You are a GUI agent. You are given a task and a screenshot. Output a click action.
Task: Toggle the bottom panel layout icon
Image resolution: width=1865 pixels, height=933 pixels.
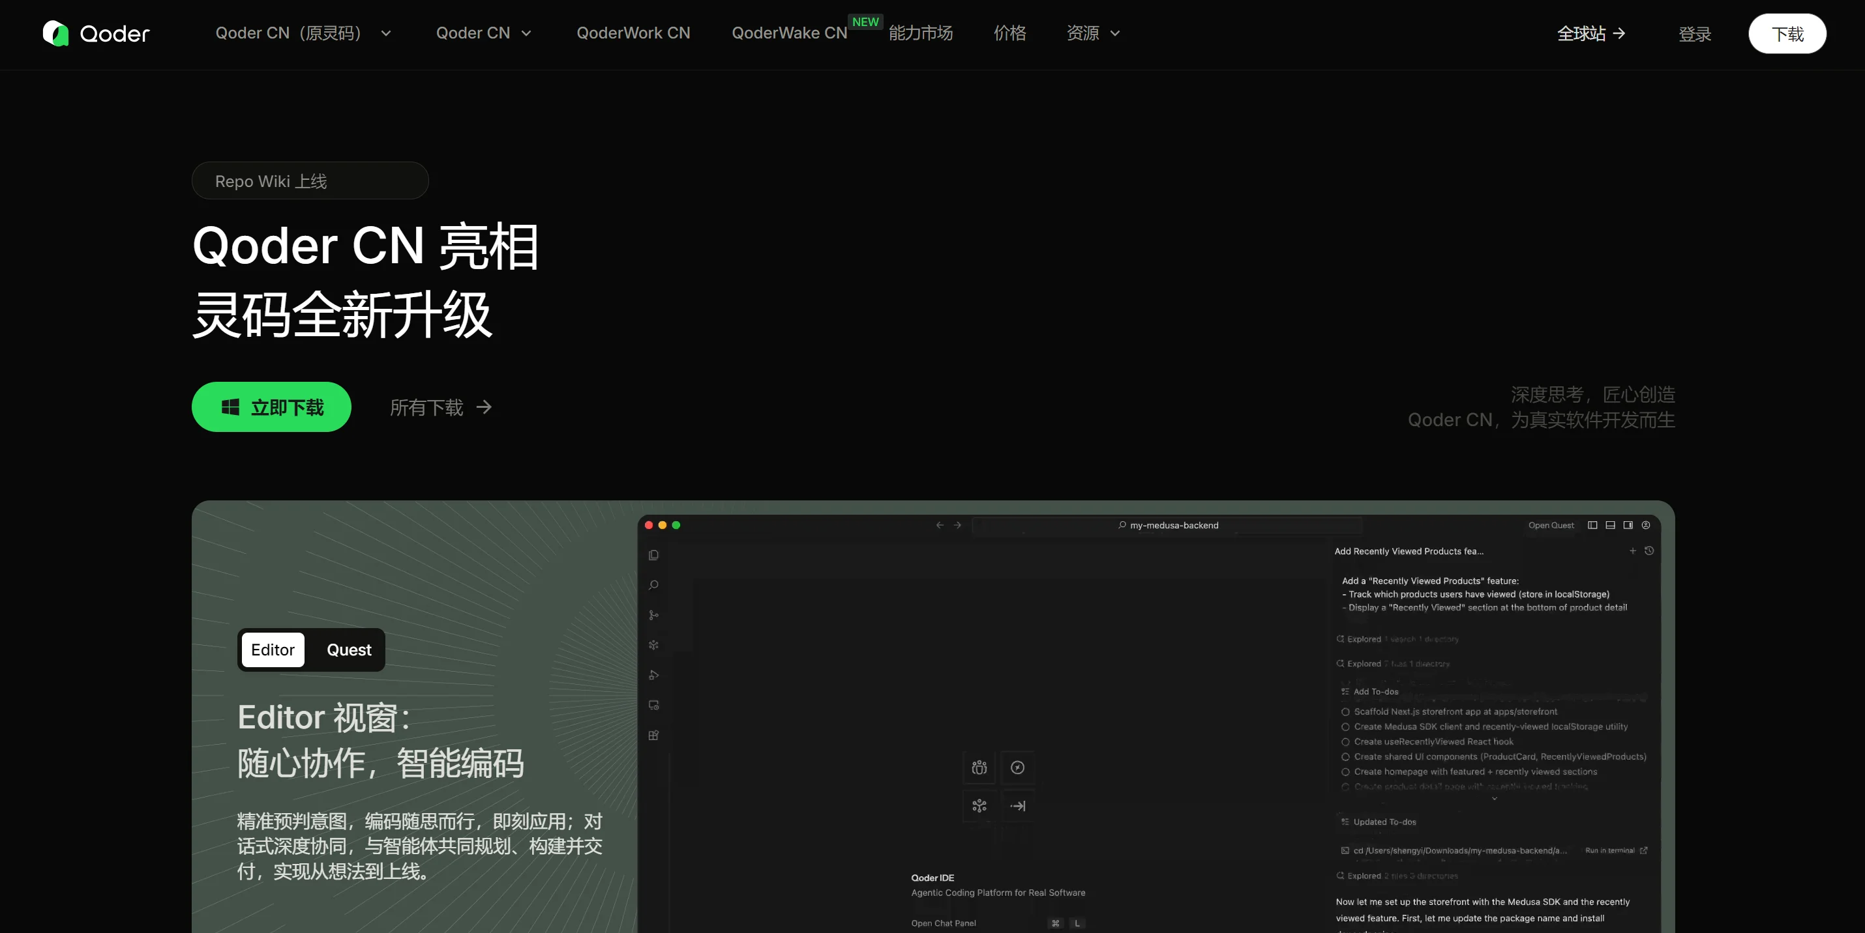pyautogui.click(x=1610, y=525)
